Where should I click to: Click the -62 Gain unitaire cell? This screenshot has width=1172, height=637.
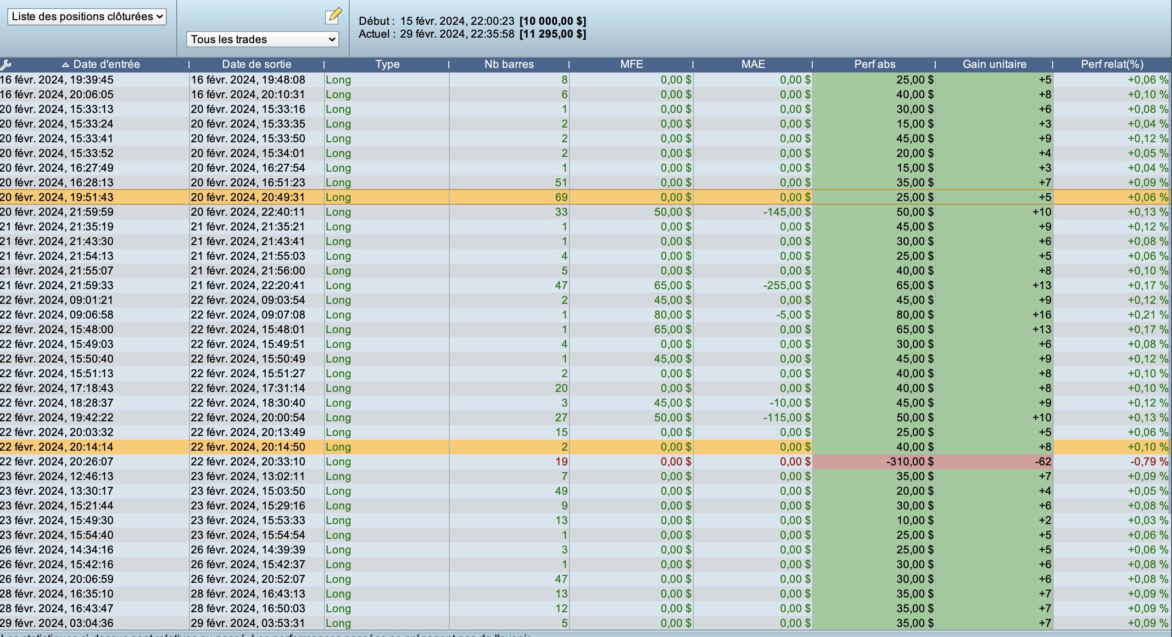994,462
